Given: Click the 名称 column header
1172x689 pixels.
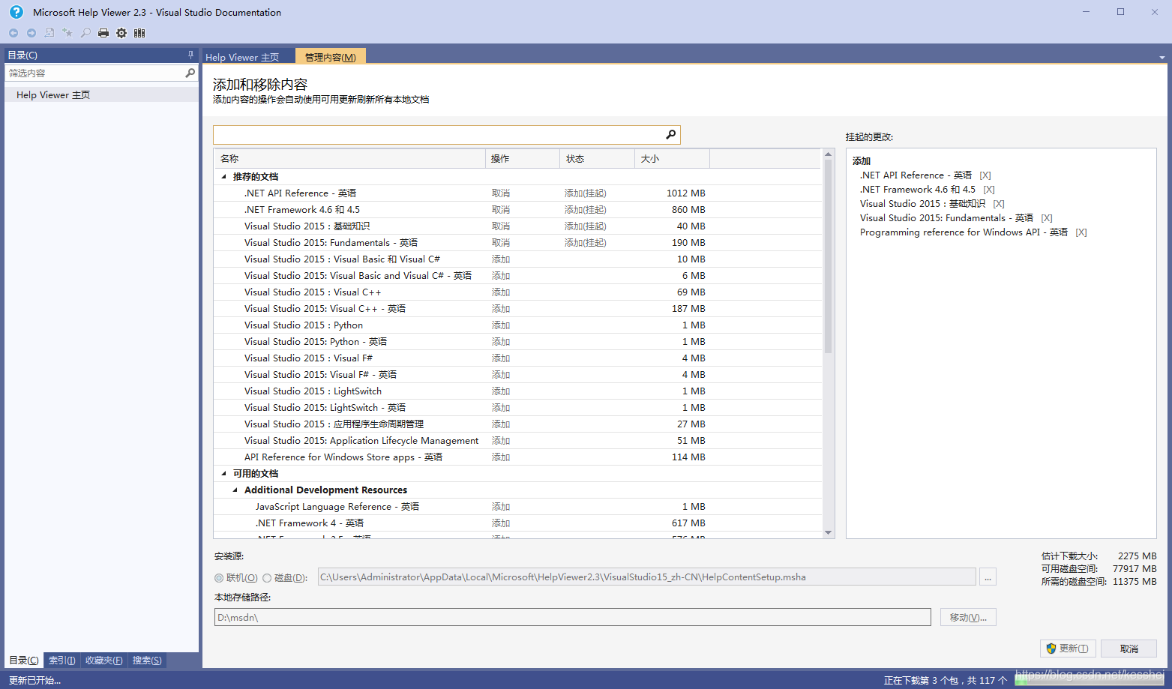Looking at the screenshot, I should click(349, 159).
